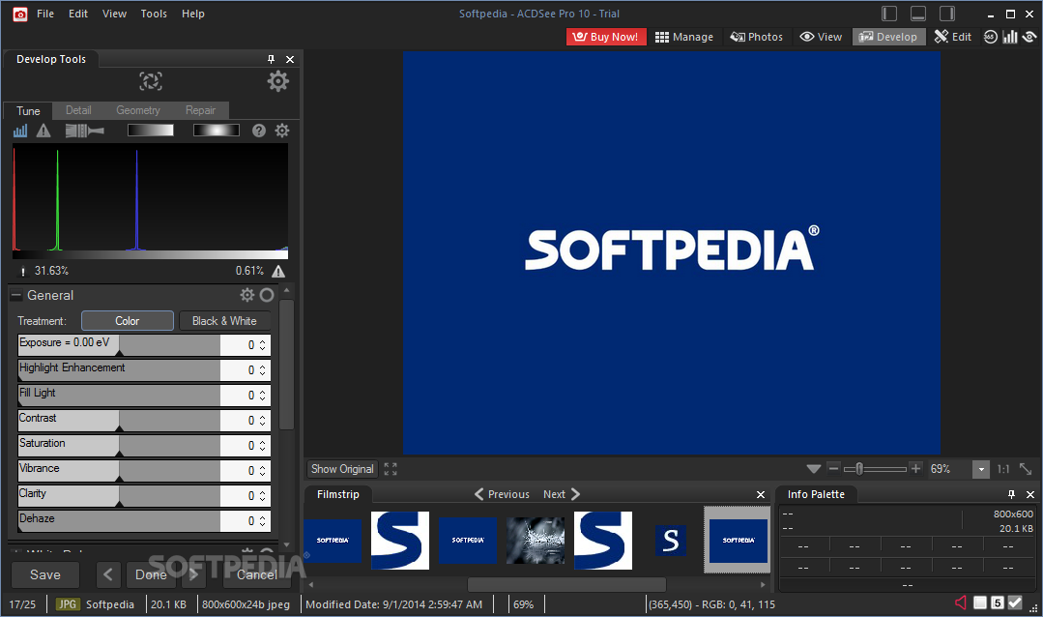1043x617 pixels.
Task: Toggle highlight clipping warning beside 0.61%
Action: click(x=278, y=271)
